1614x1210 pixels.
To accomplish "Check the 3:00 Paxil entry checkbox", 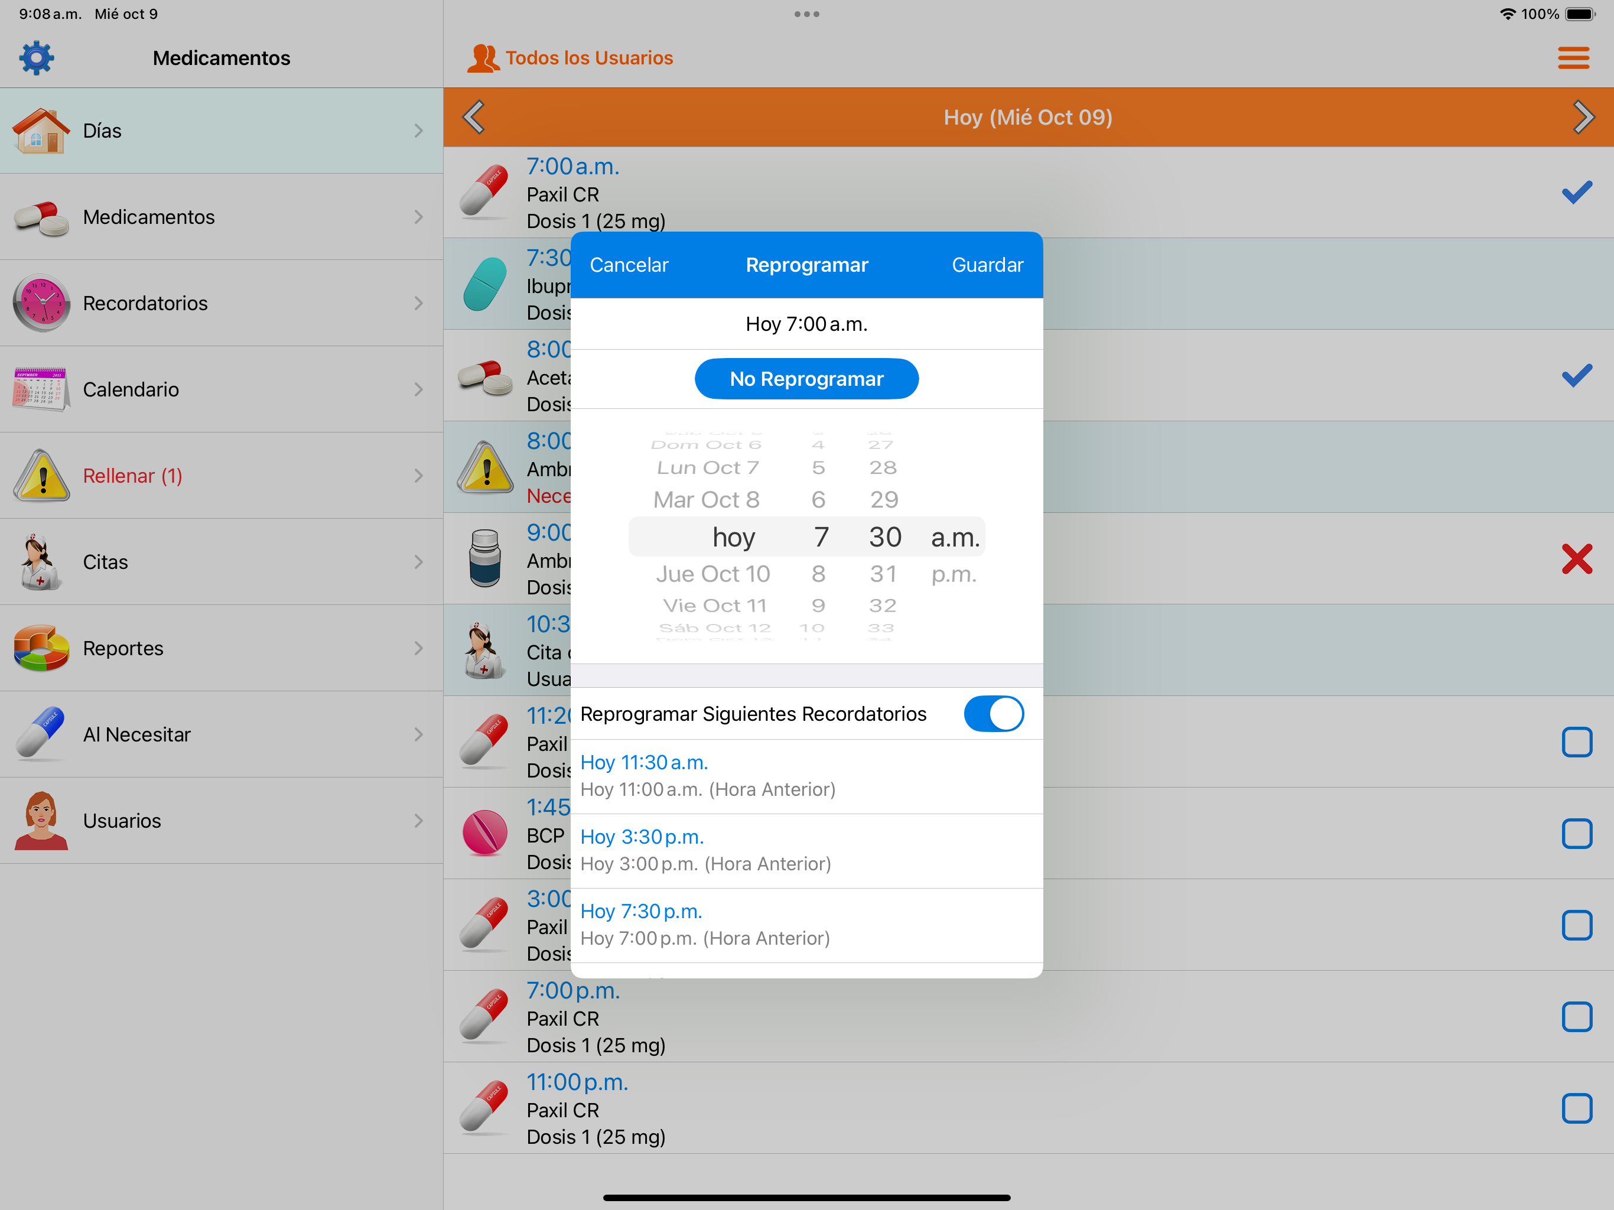I will [x=1576, y=925].
